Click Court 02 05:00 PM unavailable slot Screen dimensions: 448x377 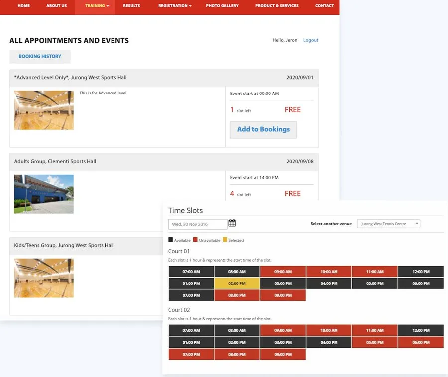click(375, 342)
